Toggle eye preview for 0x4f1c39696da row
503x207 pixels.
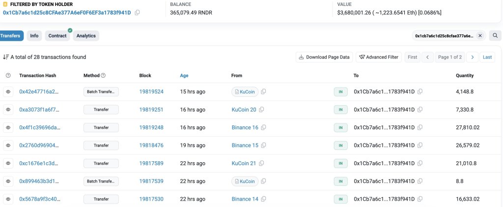8,127
